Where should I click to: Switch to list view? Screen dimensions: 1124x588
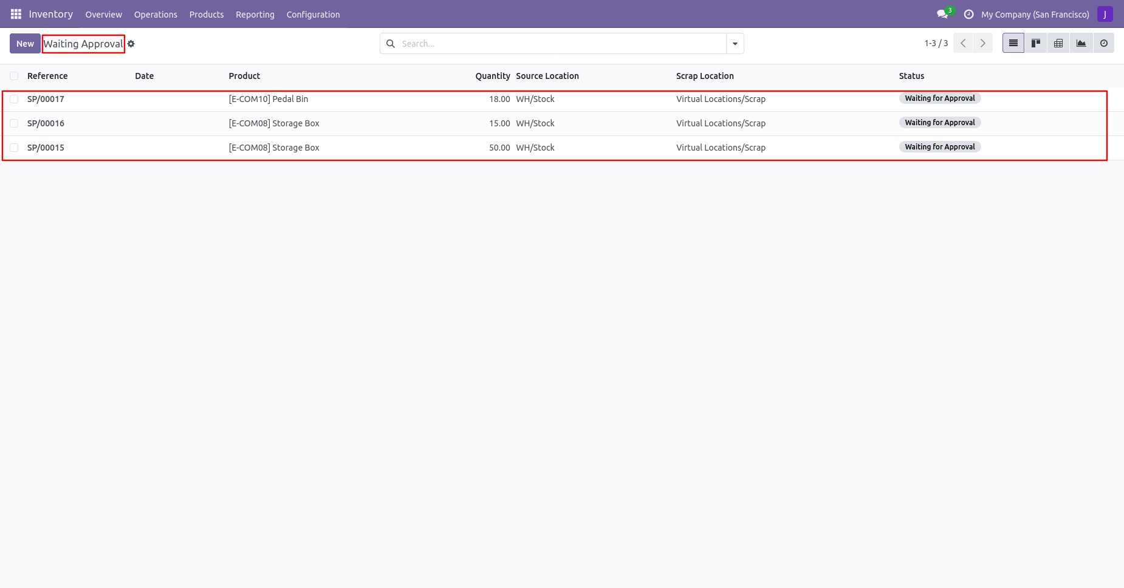point(1013,43)
